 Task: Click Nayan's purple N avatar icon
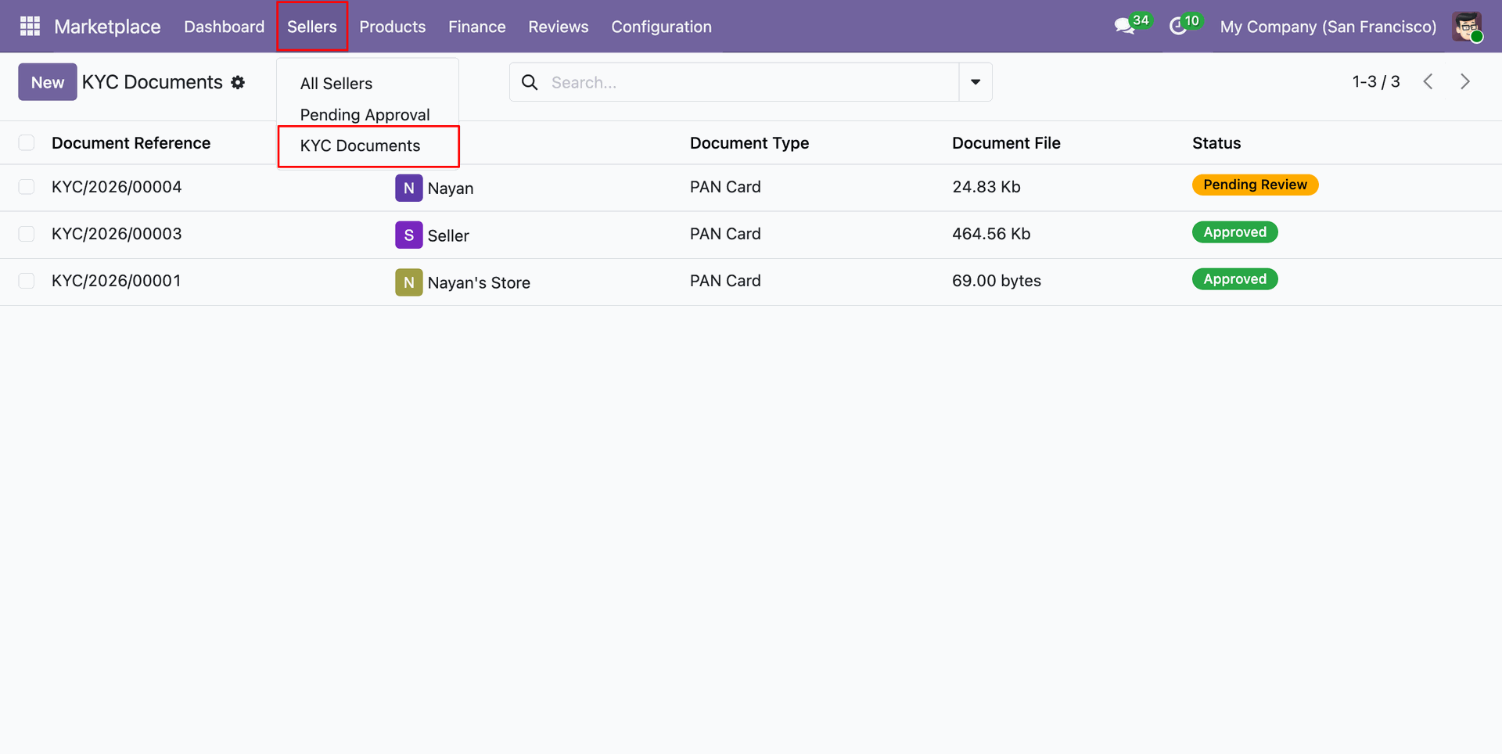coord(408,188)
